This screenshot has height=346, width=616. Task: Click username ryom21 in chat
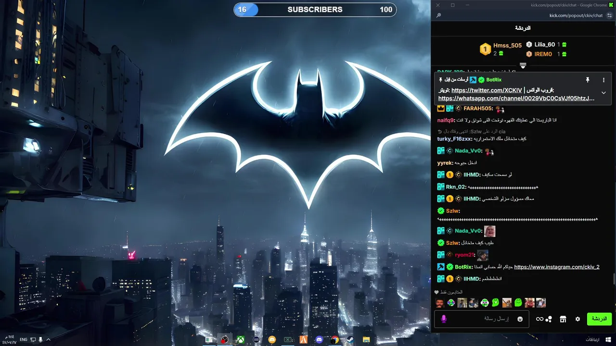click(464, 255)
